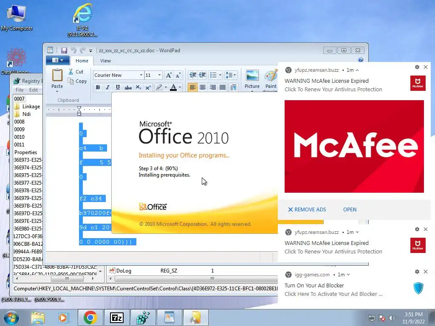
Task: Click the text highlight color pen
Action: (159, 87)
